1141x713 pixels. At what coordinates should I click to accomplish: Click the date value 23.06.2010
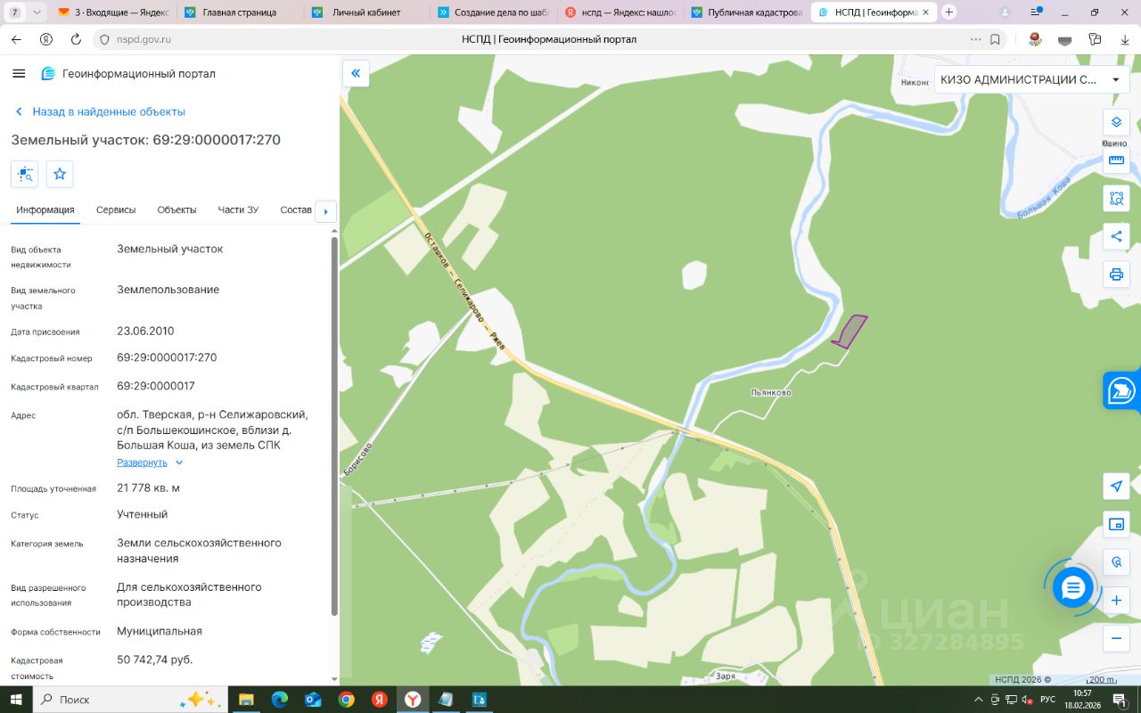point(145,331)
